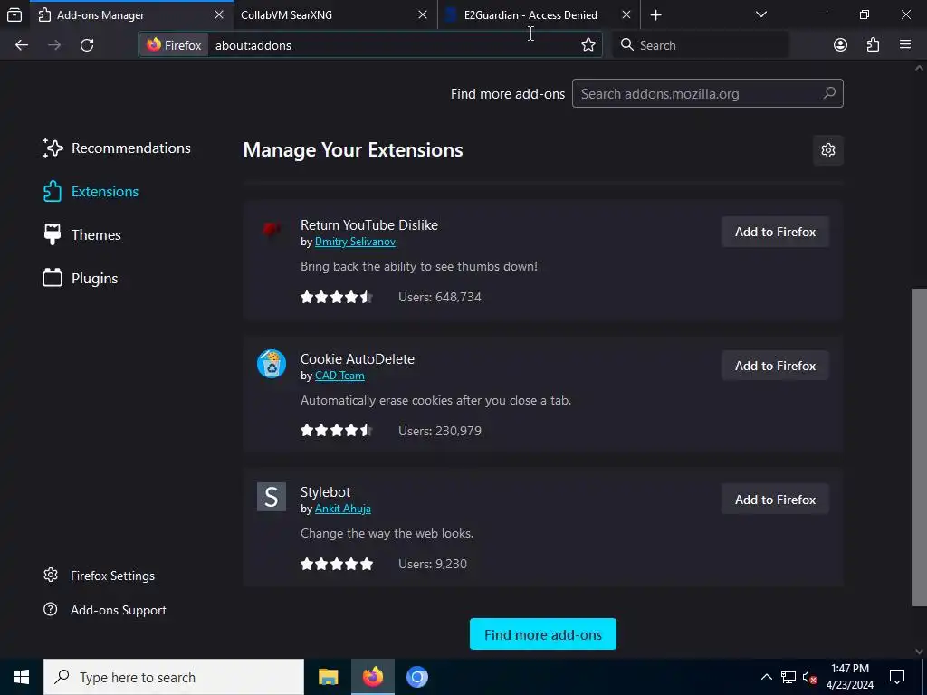Click the Users: 648,734 count
The height and width of the screenshot is (695, 927).
pos(440,297)
